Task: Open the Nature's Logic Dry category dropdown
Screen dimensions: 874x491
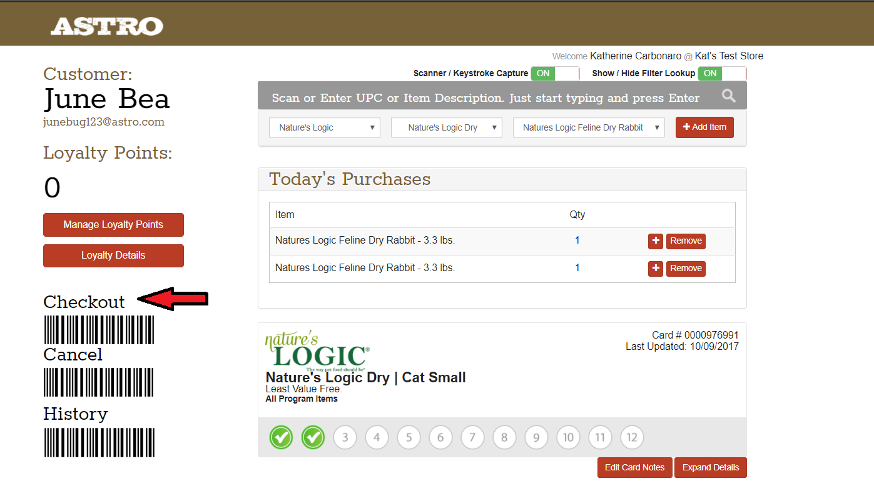Action: (x=447, y=127)
